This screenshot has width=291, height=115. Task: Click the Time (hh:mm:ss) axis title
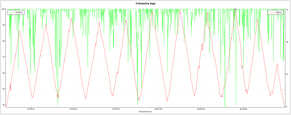point(145,112)
